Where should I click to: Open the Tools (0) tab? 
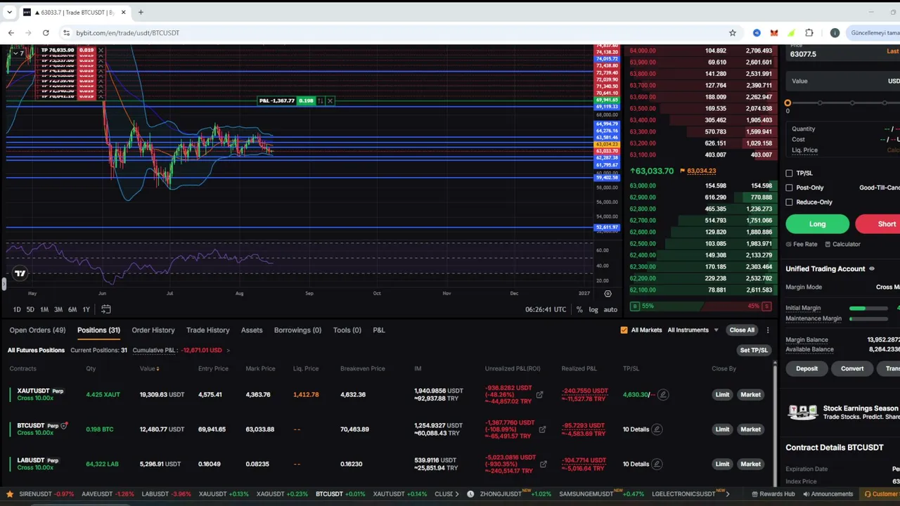[x=347, y=330]
